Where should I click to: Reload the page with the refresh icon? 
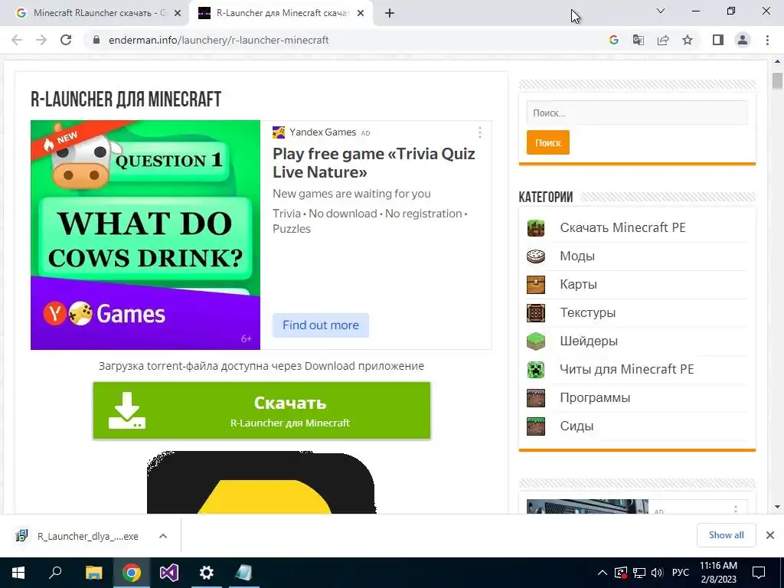click(x=66, y=40)
